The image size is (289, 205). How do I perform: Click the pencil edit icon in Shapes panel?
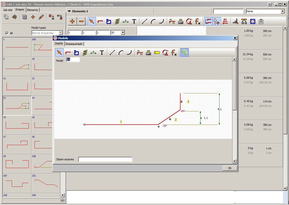pyautogui.click(x=41, y=17)
